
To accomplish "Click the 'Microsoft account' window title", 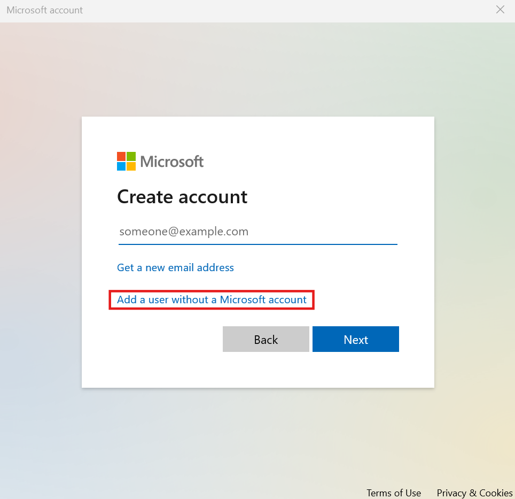I will click(x=45, y=10).
